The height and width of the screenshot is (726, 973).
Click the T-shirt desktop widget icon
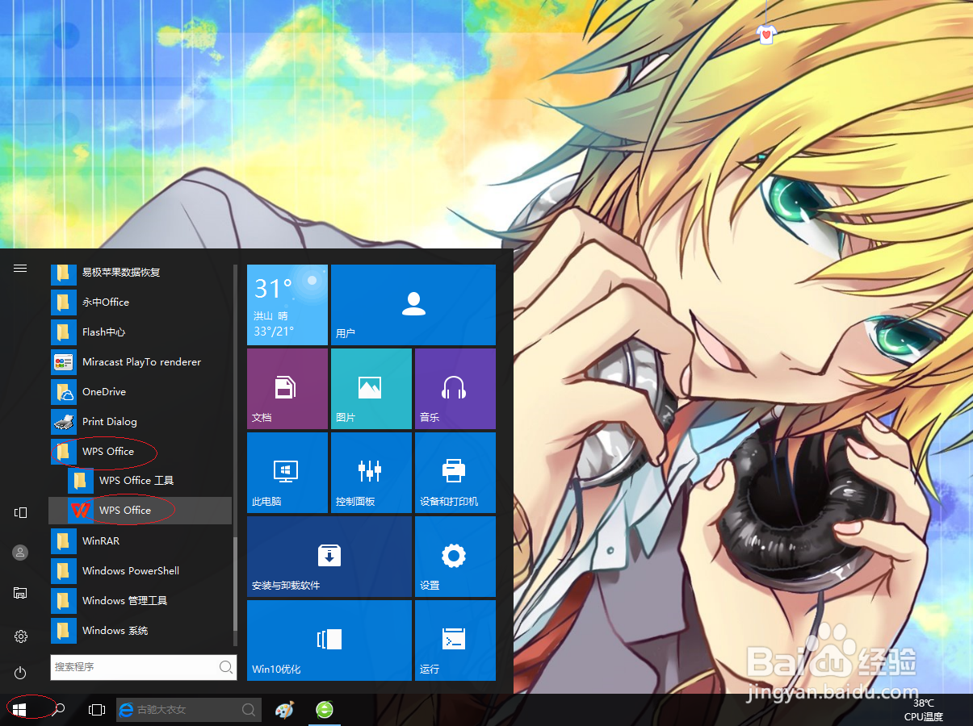(x=765, y=34)
